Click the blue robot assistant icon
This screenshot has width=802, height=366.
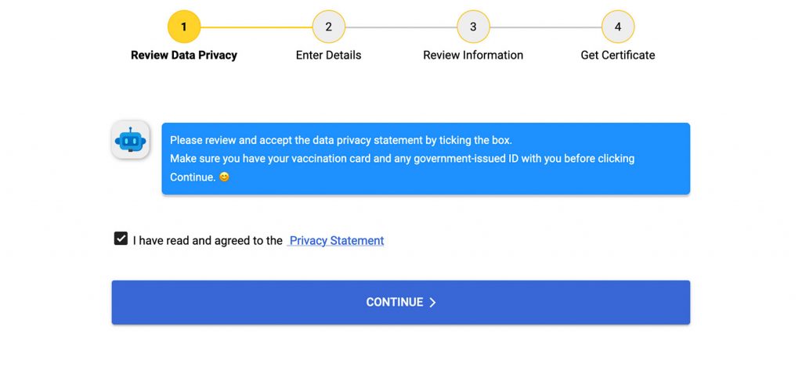[131, 140]
